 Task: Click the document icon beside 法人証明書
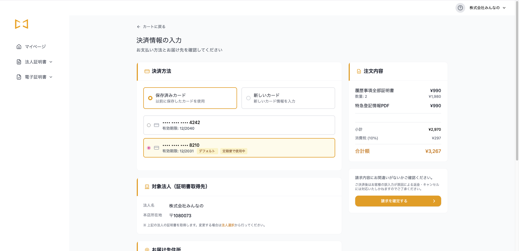[x=19, y=62]
